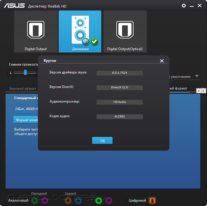Select the Digital Output(Optical) device tile
Screen dimensions: 207x206
coord(125,31)
